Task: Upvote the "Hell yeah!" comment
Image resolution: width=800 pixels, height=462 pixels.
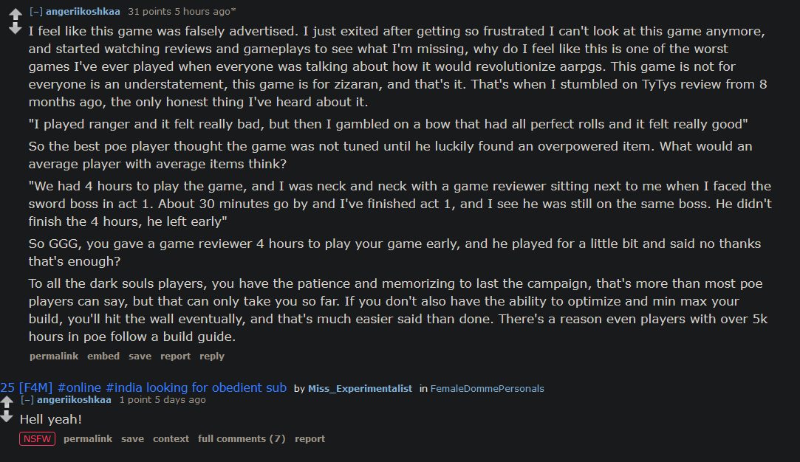Action: (7, 402)
